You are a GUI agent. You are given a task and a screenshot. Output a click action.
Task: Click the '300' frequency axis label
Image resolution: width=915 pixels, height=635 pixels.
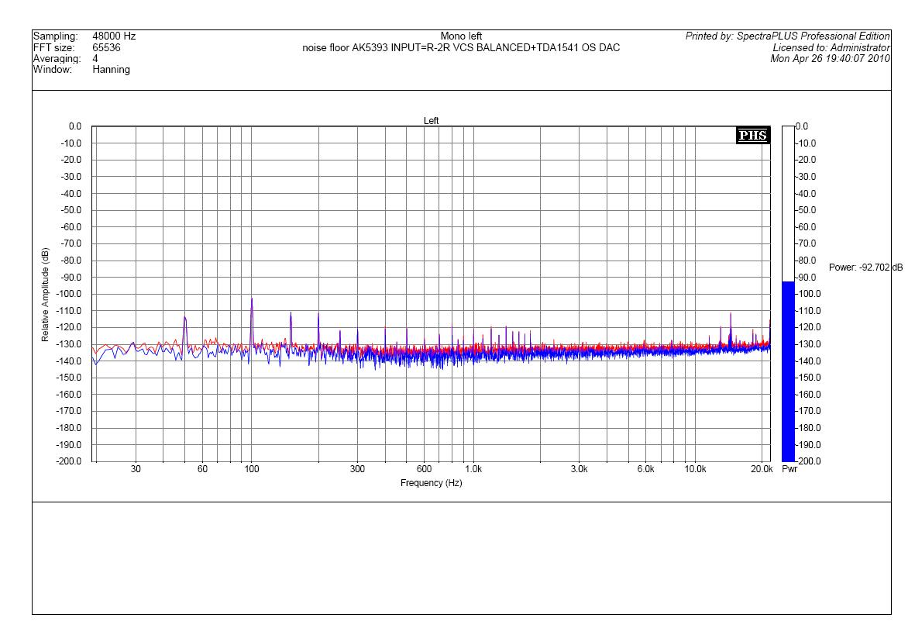357,469
